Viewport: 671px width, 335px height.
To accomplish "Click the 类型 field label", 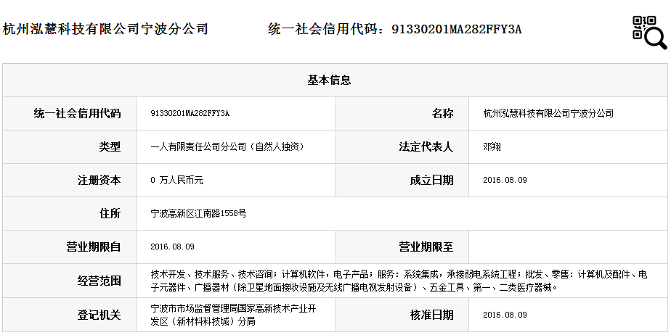I will pyautogui.click(x=110, y=147).
